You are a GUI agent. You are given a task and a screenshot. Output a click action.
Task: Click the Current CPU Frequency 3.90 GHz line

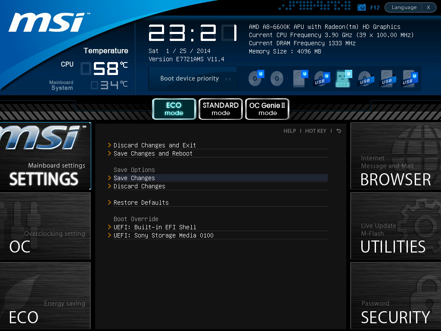pyautogui.click(x=331, y=35)
